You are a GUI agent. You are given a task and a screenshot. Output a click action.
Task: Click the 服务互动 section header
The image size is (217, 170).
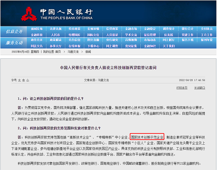14,43
